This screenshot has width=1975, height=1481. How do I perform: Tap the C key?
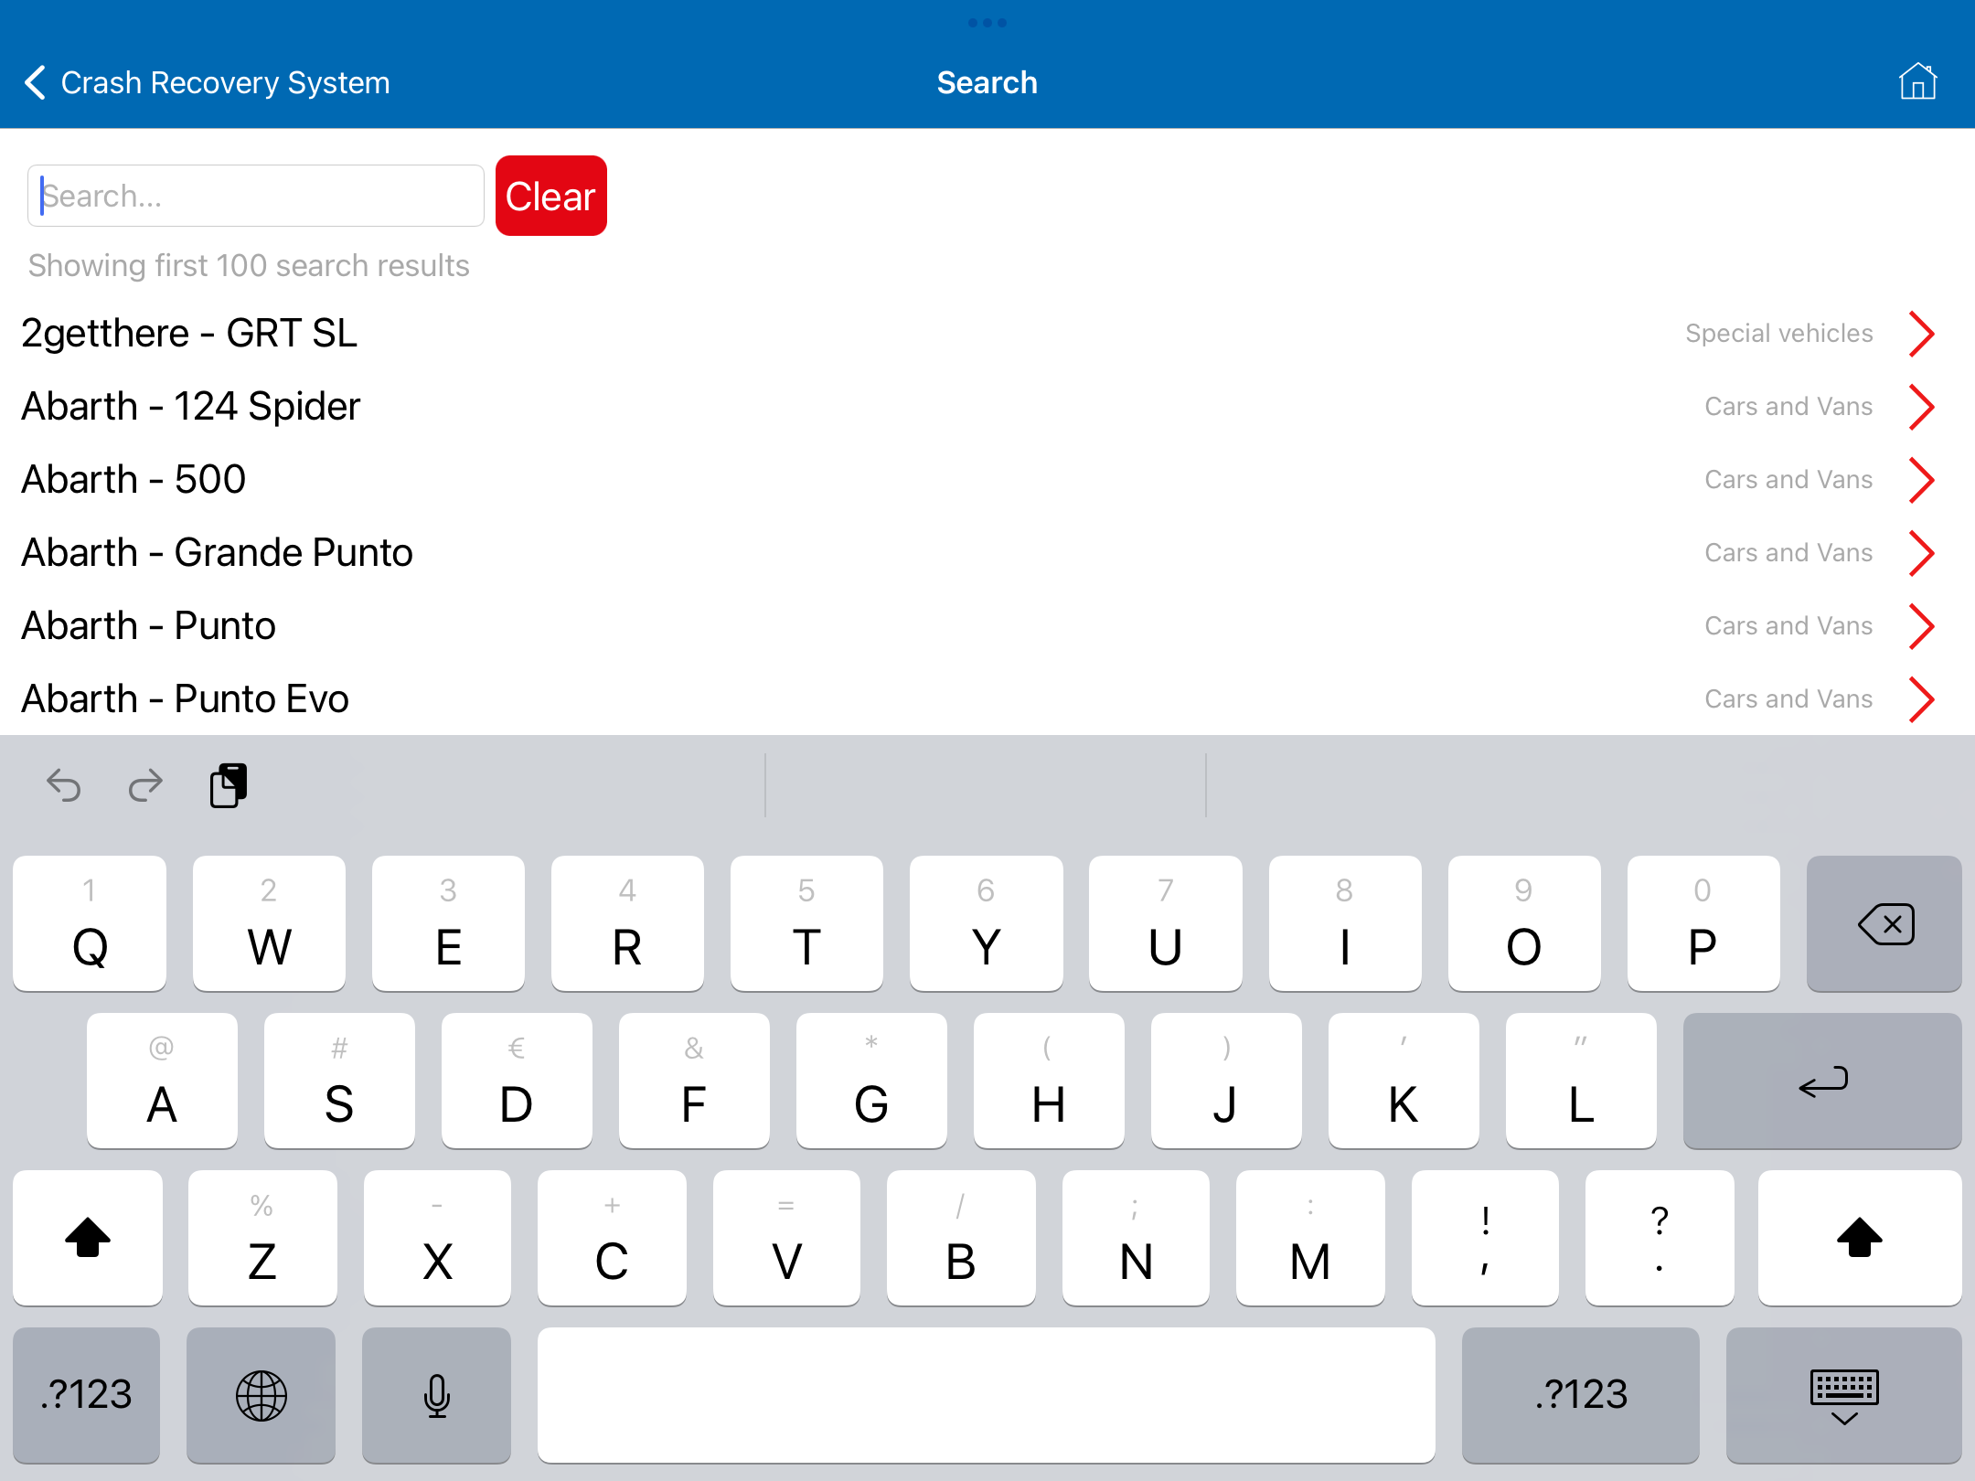coord(612,1238)
